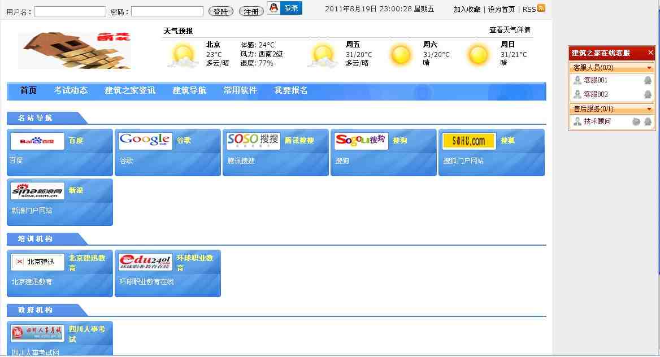The image size is (660, 357).
Task: Click the 周五 forecast weather icon
Action: [x=323, y=56]
